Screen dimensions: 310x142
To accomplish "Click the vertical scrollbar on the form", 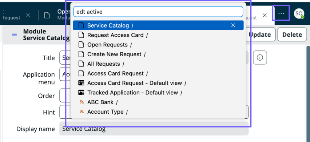I will pyautogui.click(x=308, y=94).
